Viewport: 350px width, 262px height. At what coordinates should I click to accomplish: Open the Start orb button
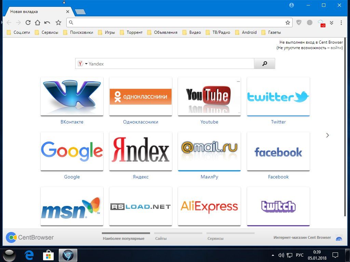pyautogui.click(x=9, y=255)
